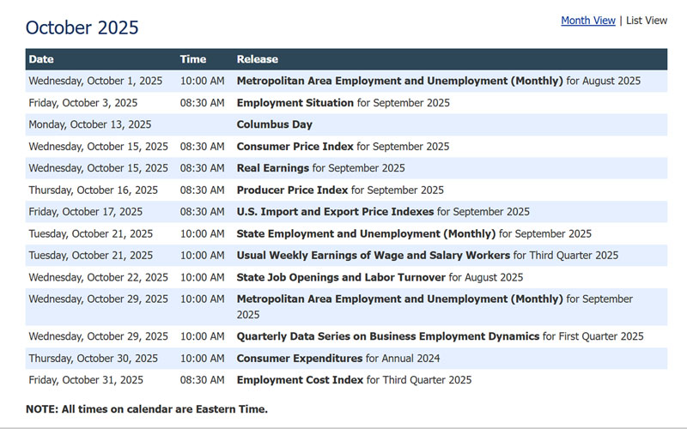687x429 pixels.
Task: Click the Time column header
Action: (192, 59)
